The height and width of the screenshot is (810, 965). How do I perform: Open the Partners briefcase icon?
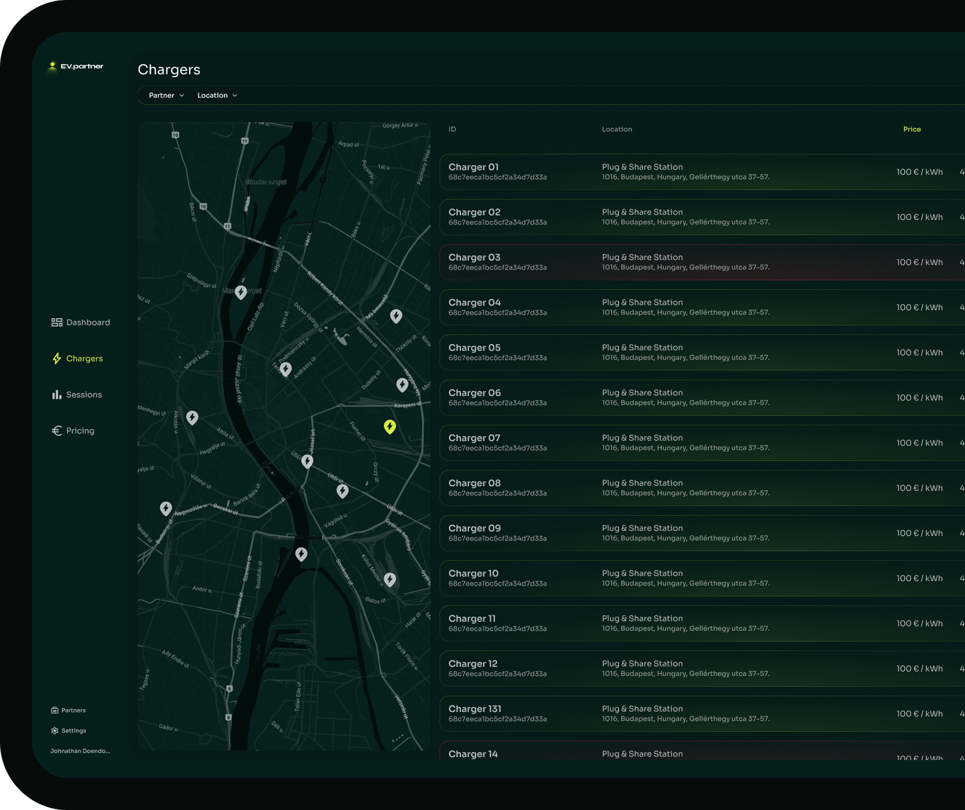pyautogui.click(x=54, y=710)
